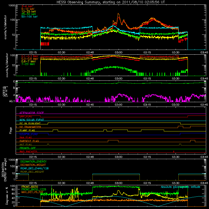Click the 0.3-0.8 MeV legend label

pos(30,59)
